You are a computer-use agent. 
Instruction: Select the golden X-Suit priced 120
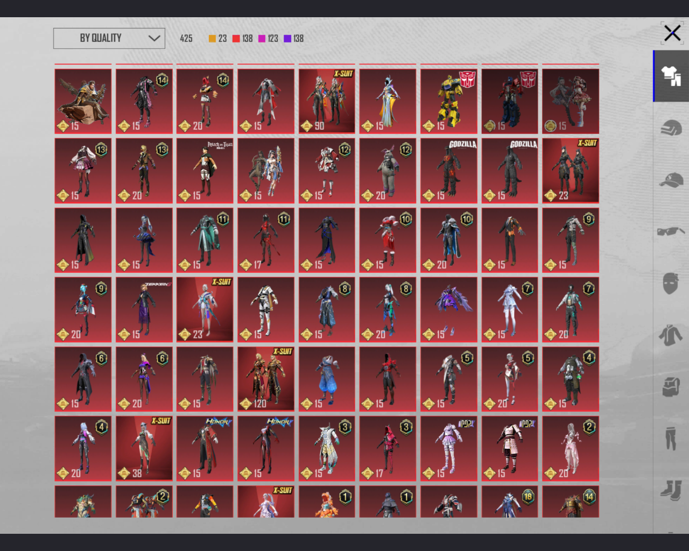266,379
